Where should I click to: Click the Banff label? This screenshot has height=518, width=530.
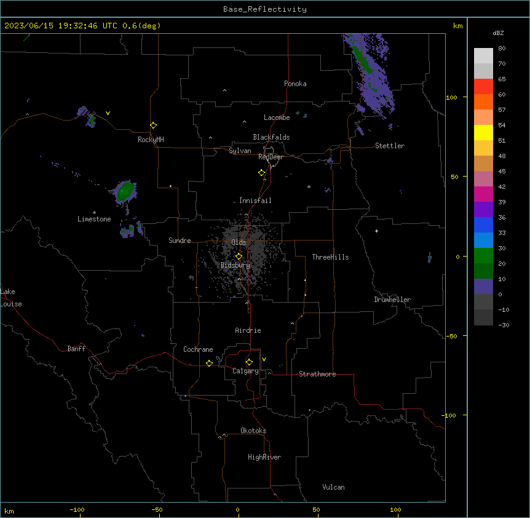tap(76, 349)
